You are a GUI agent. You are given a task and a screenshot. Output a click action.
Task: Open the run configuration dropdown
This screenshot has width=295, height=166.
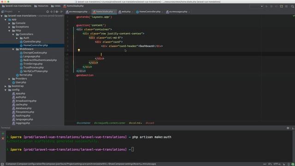pyautogui.click(x=256, y=6)
